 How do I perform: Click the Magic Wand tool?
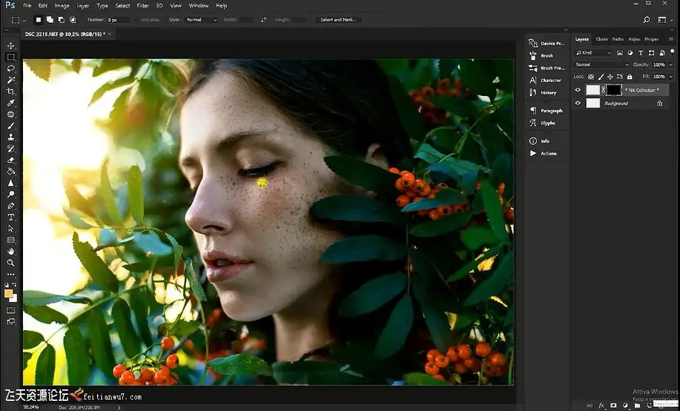click(11, 80)
